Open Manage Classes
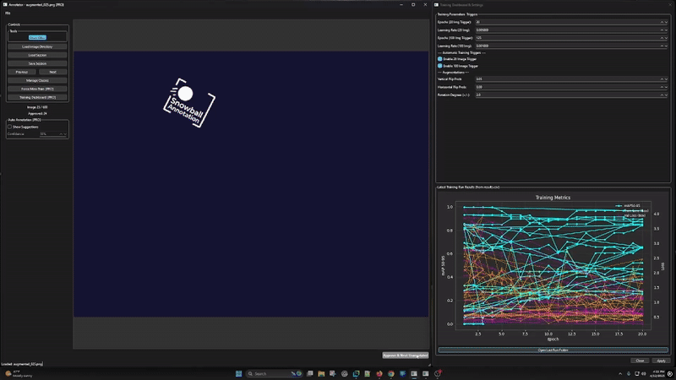The width and height of the screenshot is (676, 380). 37,80
